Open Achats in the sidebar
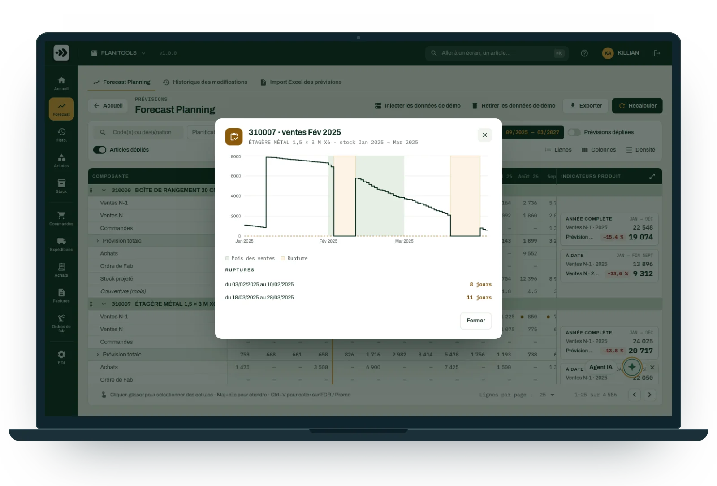717x486 pixels. 61,270
